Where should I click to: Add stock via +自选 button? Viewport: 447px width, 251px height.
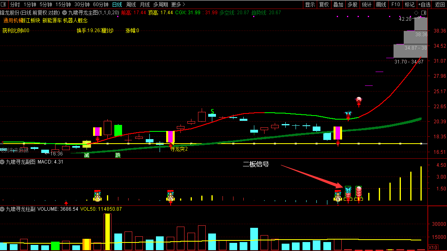coord(424,4)
